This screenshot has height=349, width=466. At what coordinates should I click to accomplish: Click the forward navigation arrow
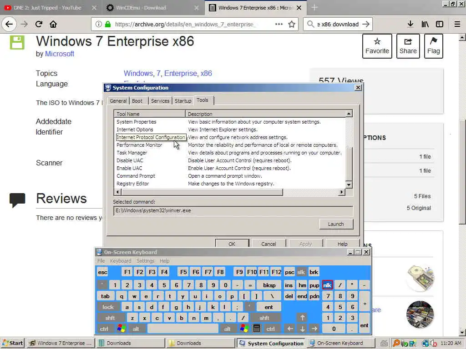pyautogui.click(x=24, y=24)
